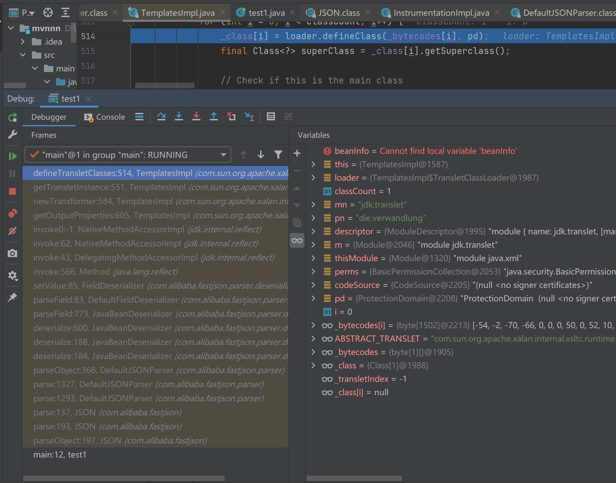The width and height of the screenshot is (616, 483).
Task: Open Evaluate Expression calculator icon
Action: point(271,117)
